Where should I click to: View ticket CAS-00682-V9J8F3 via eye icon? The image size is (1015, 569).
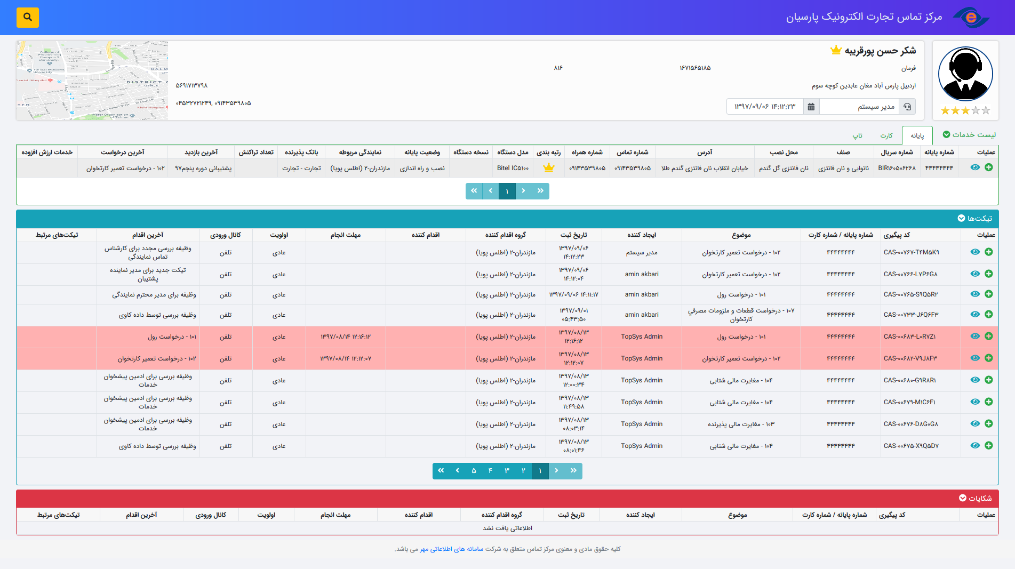point(975,358)
